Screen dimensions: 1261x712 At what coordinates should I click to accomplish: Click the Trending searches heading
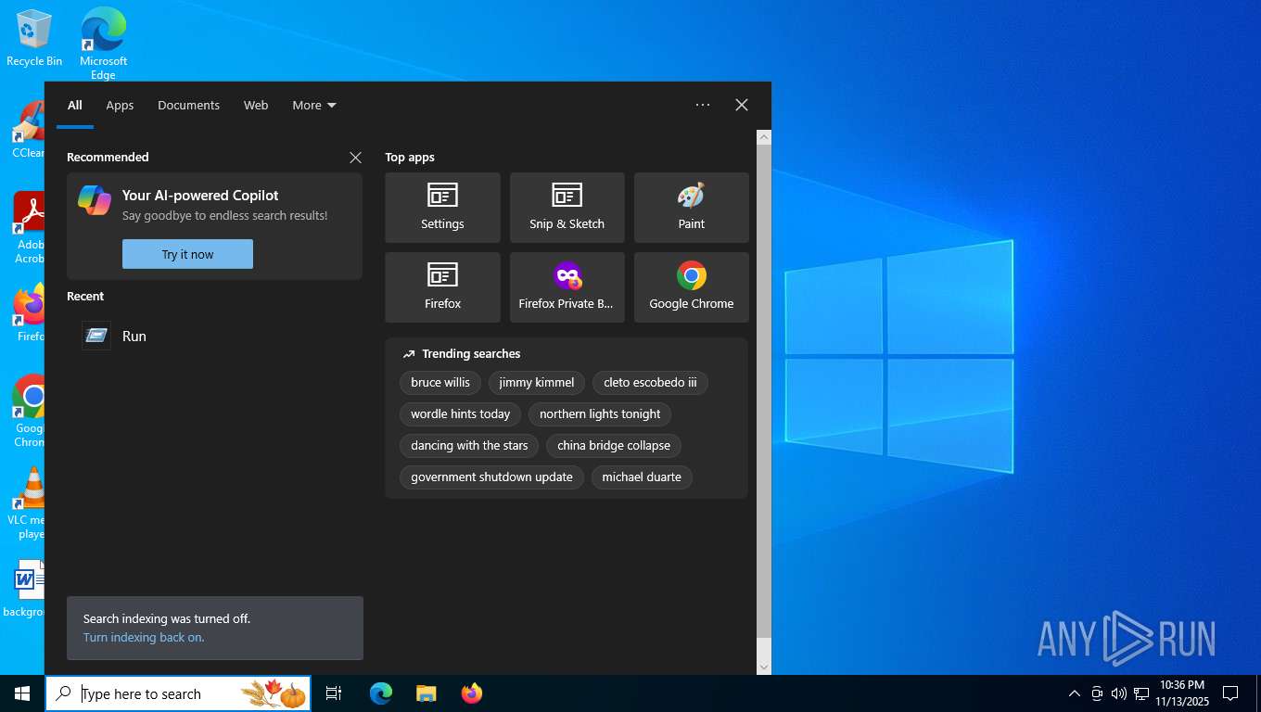tap(471, 354)
